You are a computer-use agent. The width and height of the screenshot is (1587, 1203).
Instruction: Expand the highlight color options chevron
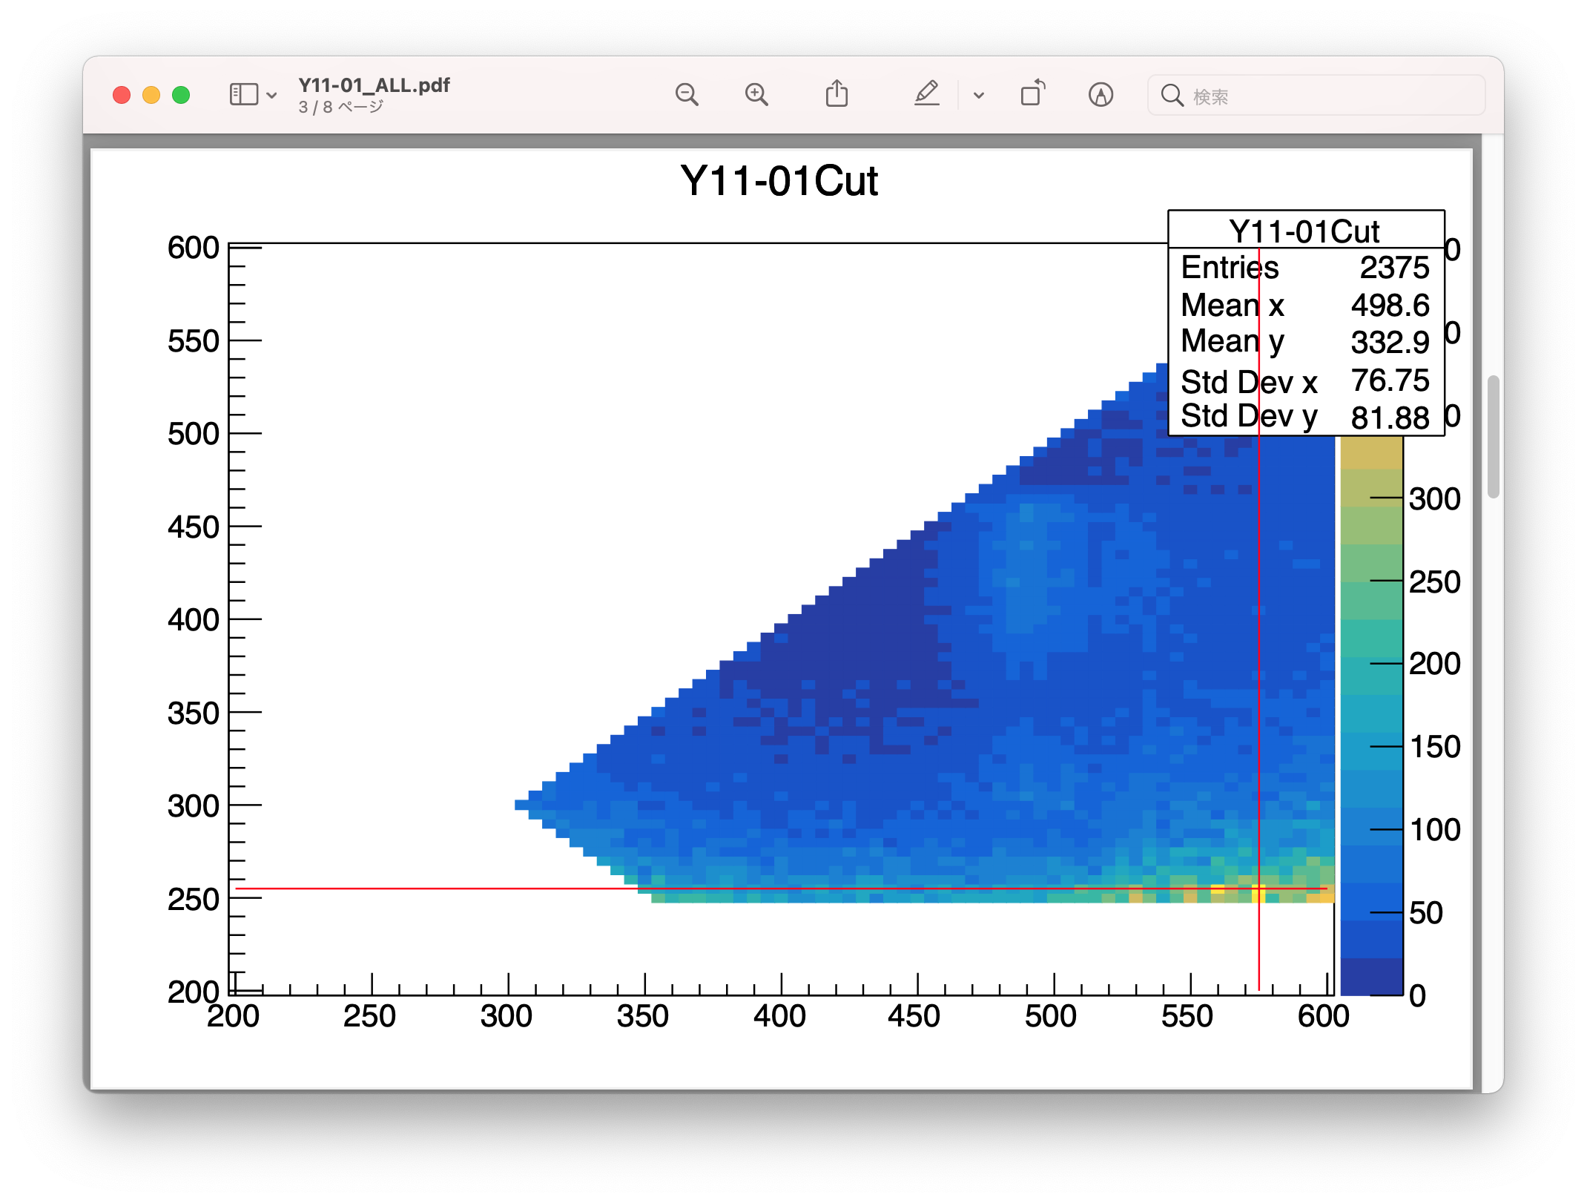979,96
